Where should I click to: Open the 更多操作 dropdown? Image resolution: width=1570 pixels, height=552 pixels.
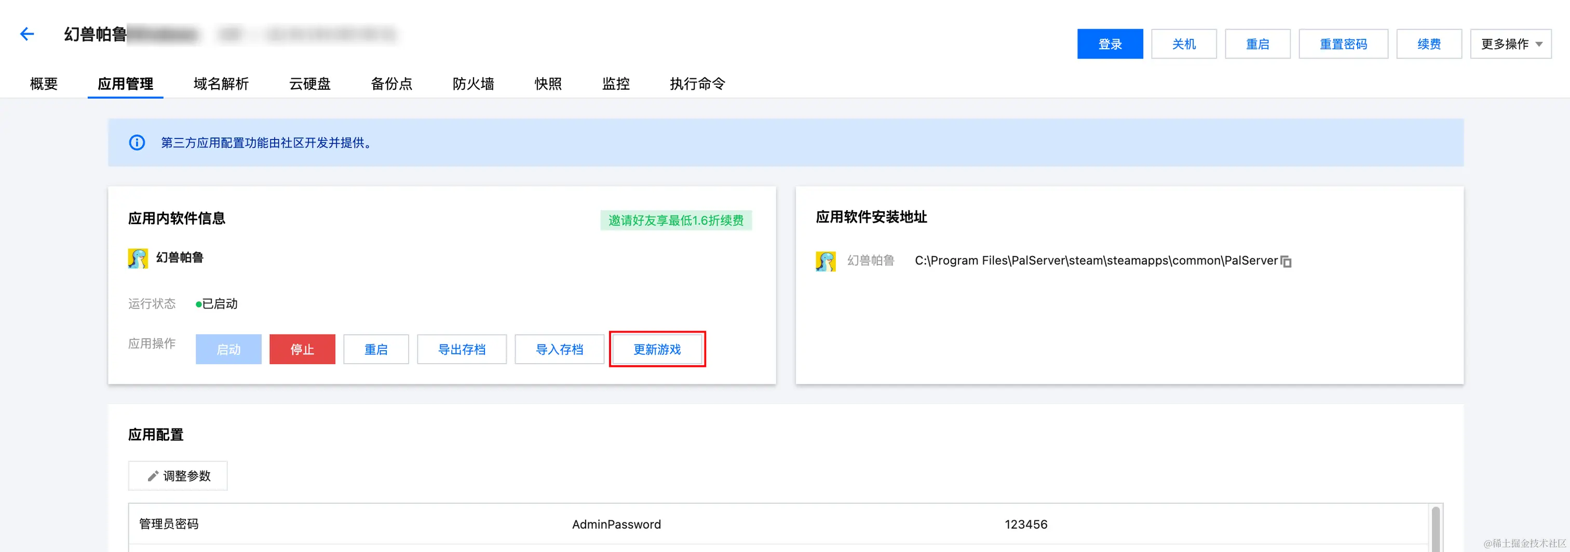1511,44
